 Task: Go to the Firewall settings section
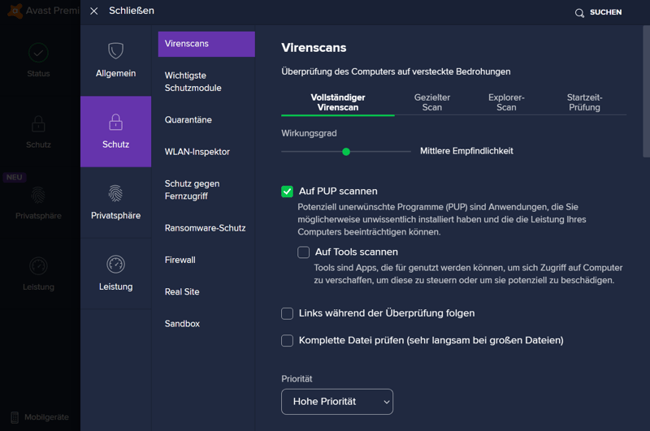click(x=180, y=260)
